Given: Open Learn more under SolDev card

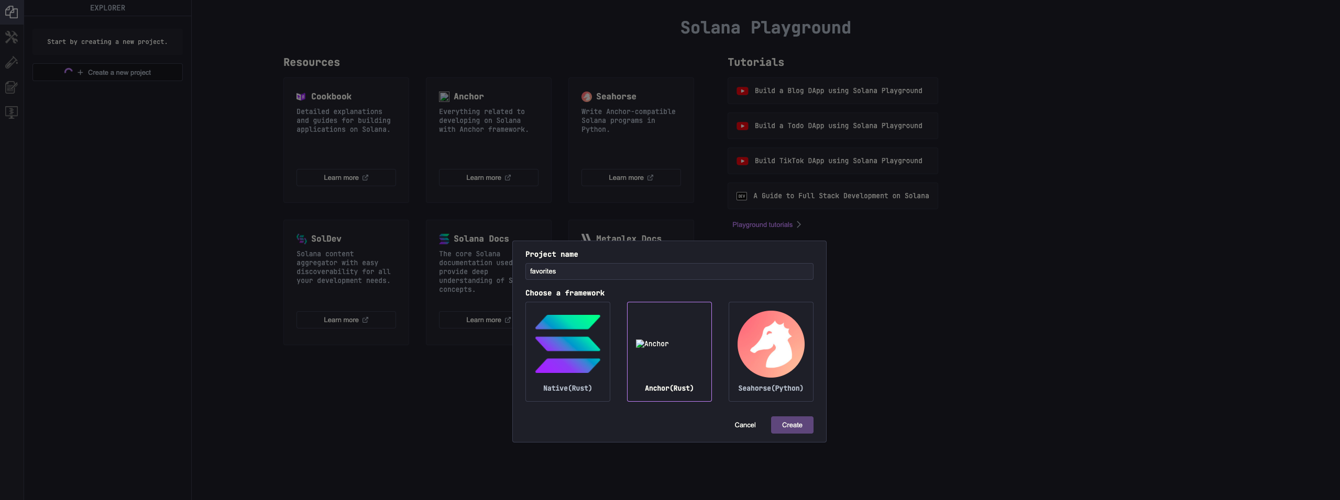Looking at the screenshot, I should (x=346, y=320).
